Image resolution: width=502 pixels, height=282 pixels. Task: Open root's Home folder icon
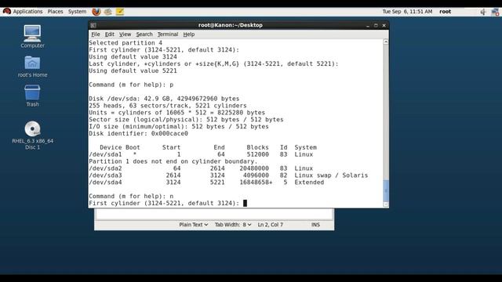tap(32, 67)
